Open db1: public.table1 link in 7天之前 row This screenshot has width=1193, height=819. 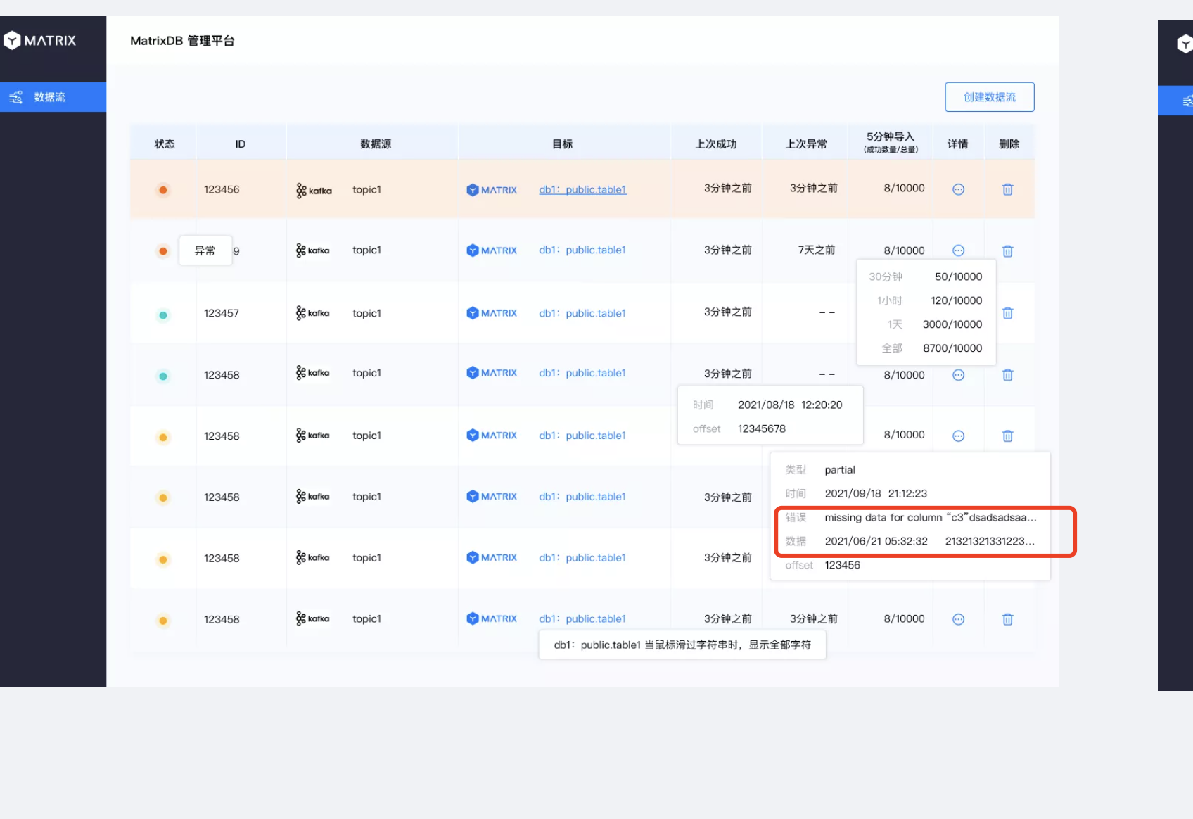[x=582, y=250]
